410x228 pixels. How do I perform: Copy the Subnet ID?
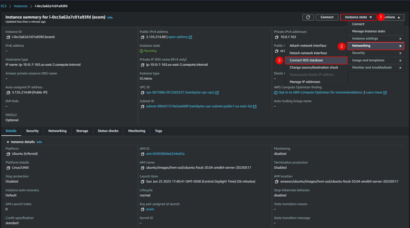143,107
